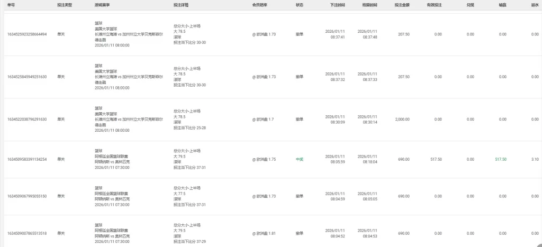The width and height of the screenshot is (542, 247).
Task: Click the green 中奖 status label
Action: coord(300,159)
